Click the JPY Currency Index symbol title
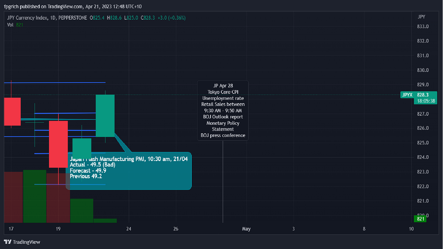The width and height of the screenshot is (443, 249). point(27,18)
